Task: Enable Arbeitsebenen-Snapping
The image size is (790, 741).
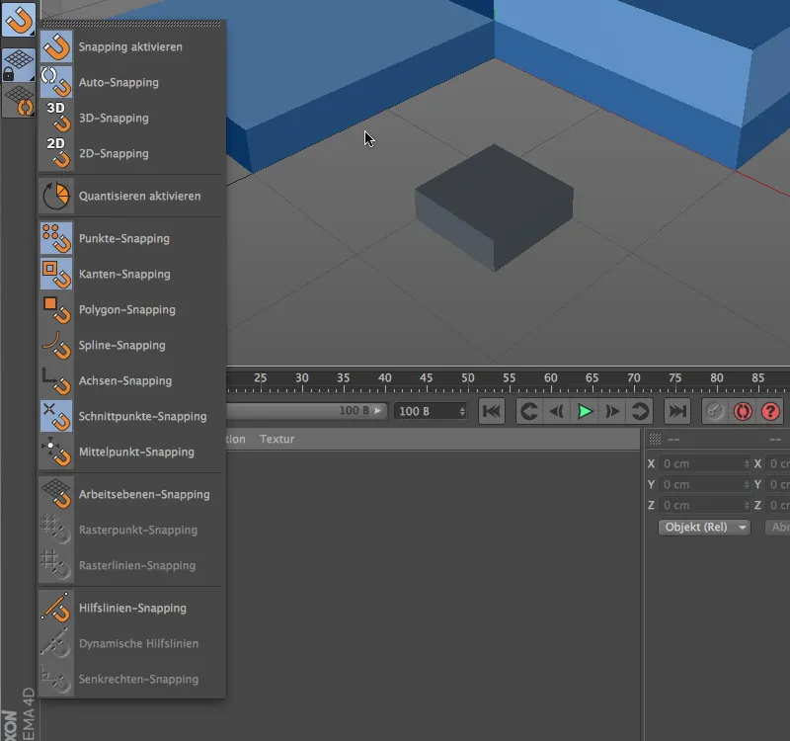Action: (x=132, y=494)
